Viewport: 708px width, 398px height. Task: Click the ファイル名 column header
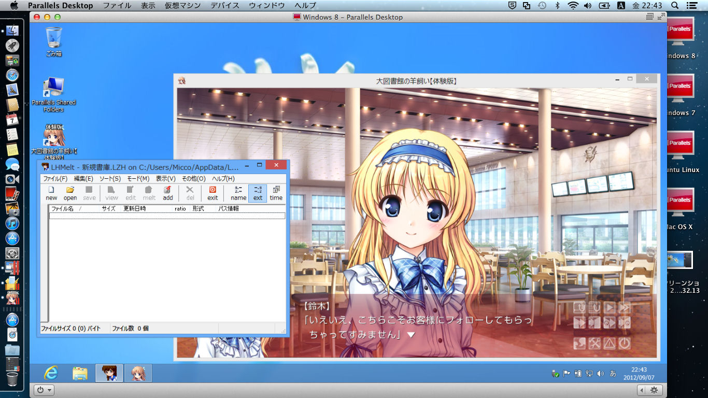[x=74, y=208]
